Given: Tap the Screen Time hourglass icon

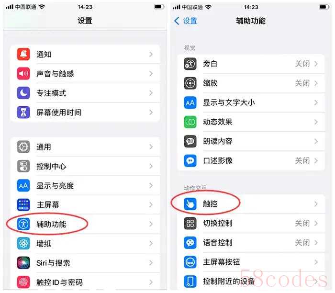Looking at the screenshot, I should [23, 112].
